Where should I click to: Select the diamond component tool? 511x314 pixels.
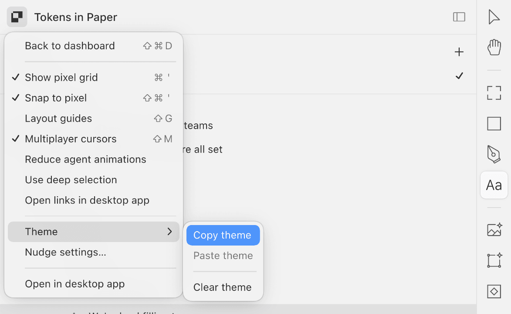click(x=494, y=291)
